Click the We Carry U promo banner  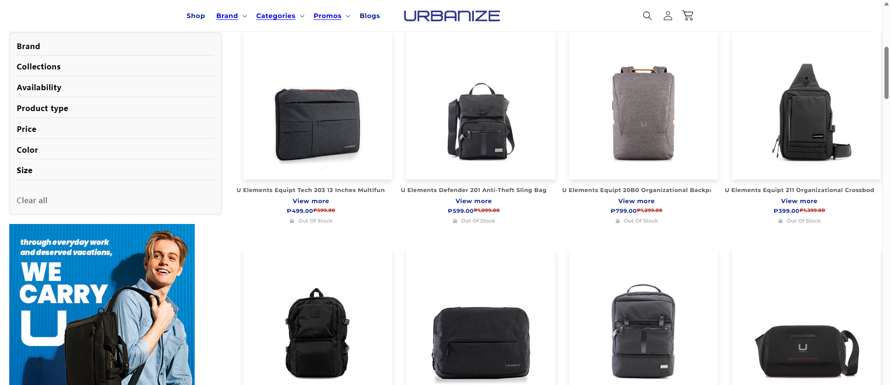tap(102, 304)
